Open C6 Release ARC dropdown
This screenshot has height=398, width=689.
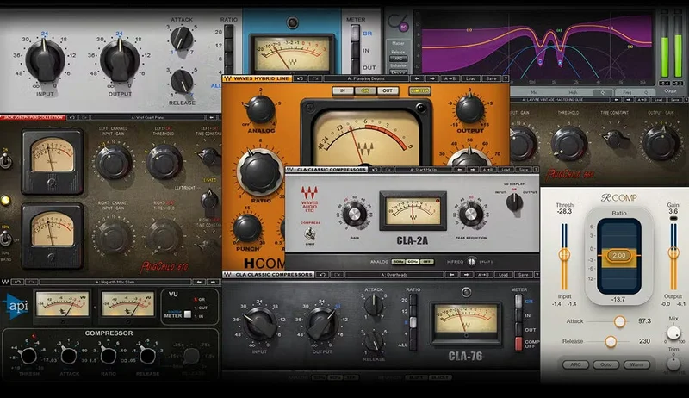398,59
